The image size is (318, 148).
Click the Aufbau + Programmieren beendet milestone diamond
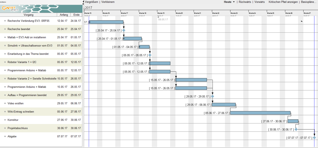(x=213, y=96)
